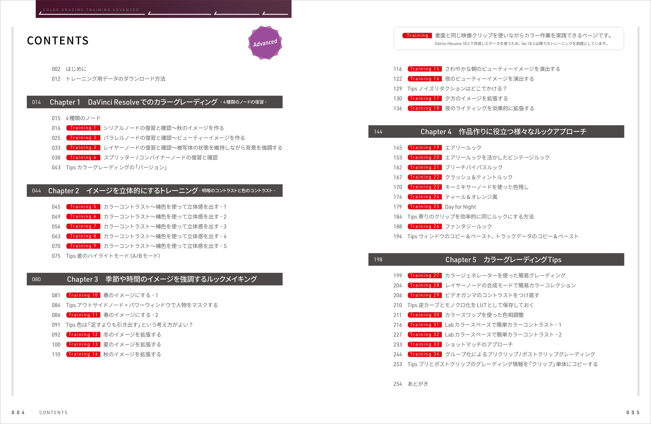
Task: Click the Training 17 red label
Action: tap(425, 98)
